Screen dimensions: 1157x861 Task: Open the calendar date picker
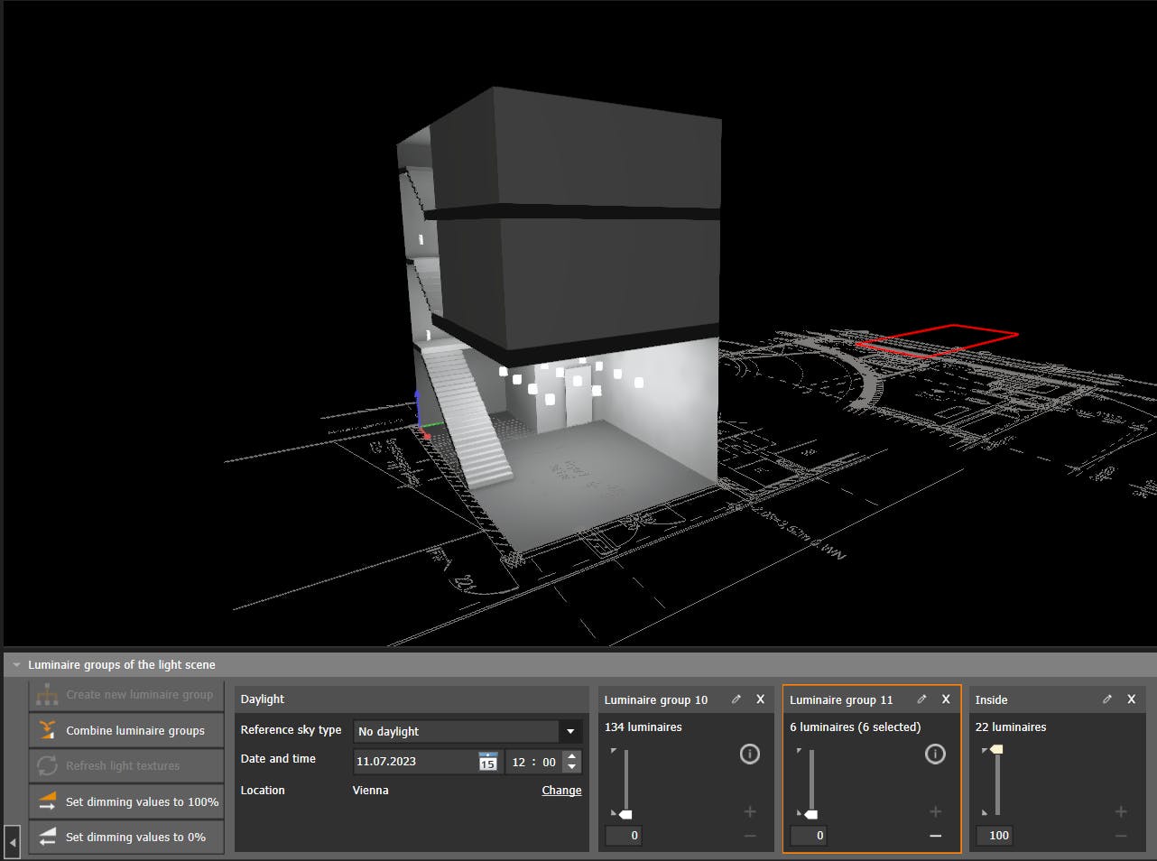(x=487, y=762)
